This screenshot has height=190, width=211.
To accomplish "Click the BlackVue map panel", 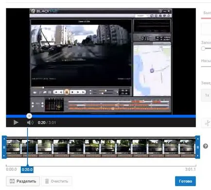I will tap(152, 70).
